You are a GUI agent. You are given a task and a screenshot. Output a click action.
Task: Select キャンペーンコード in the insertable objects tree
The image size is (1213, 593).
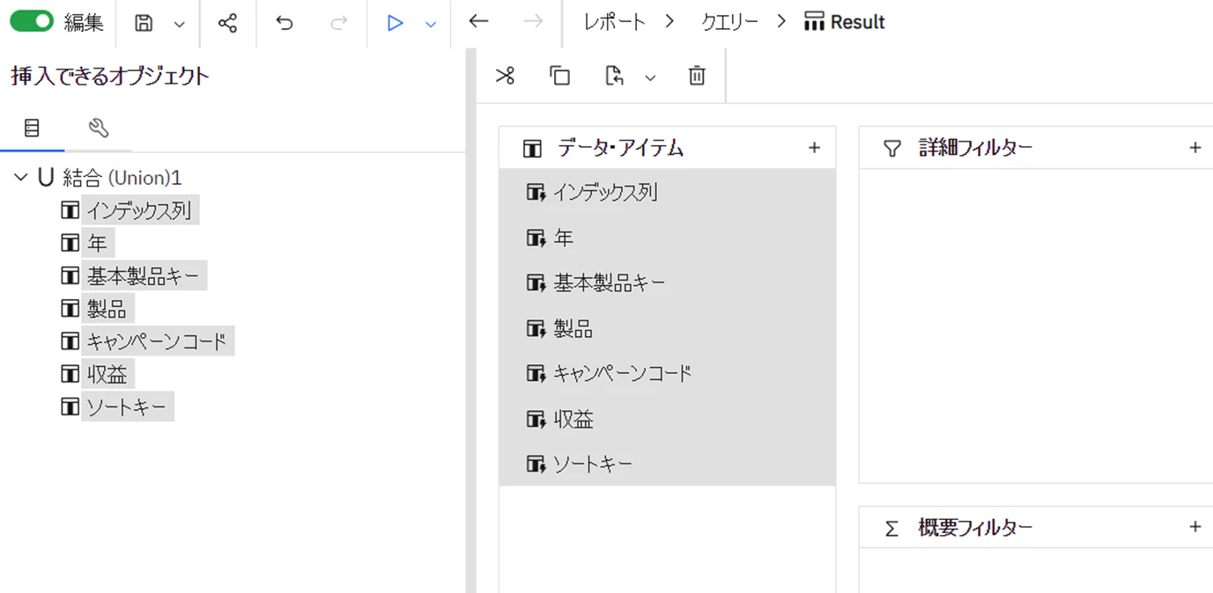(x=158, y=341)
